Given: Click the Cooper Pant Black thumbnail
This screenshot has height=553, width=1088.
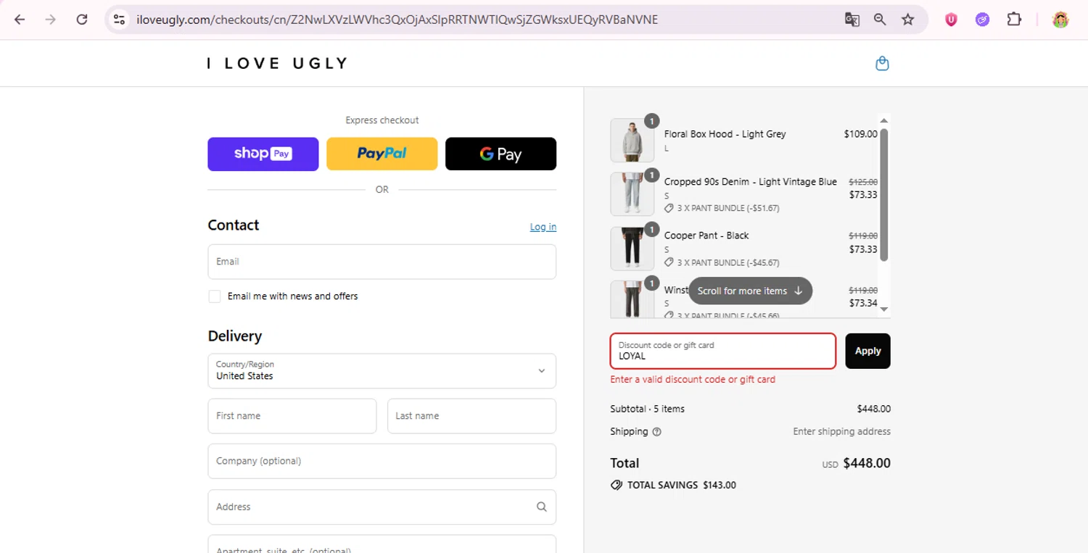Looking at the screenshot, I should click(x=632, y=249).
